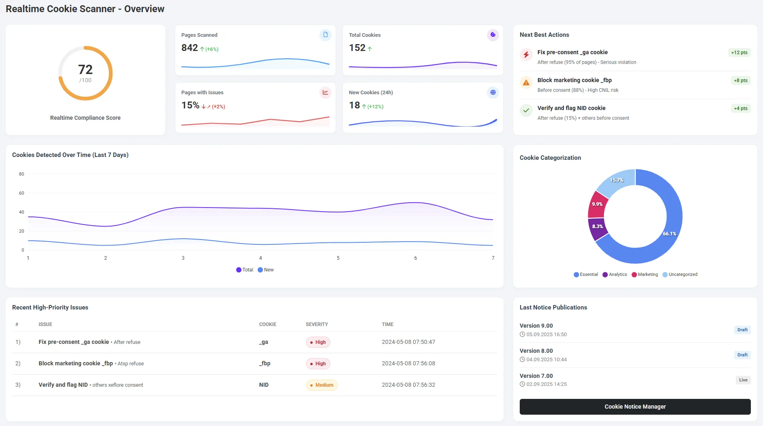Image resolution: width=763 pixels, height=426 pixels.
Task: Click the warning triangle icon beside Block marketing
Action: (526, 83)
